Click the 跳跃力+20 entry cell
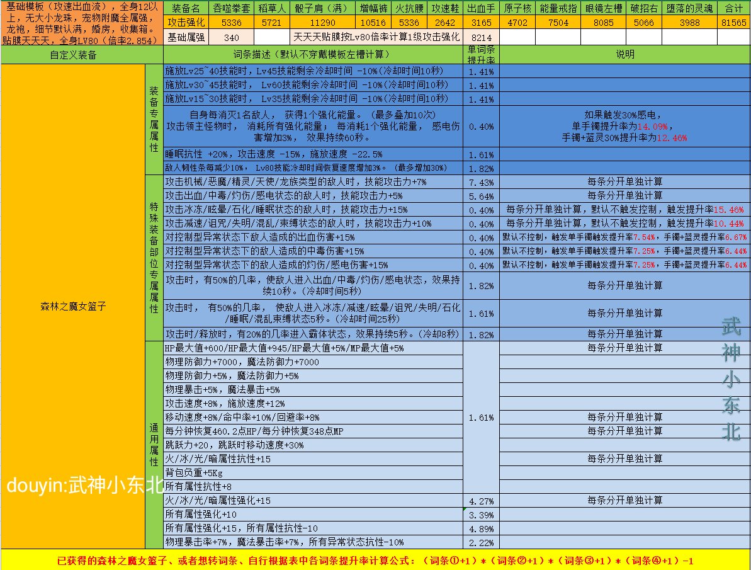751x570 pixels. pyautogui.click(x=313, y=445)
